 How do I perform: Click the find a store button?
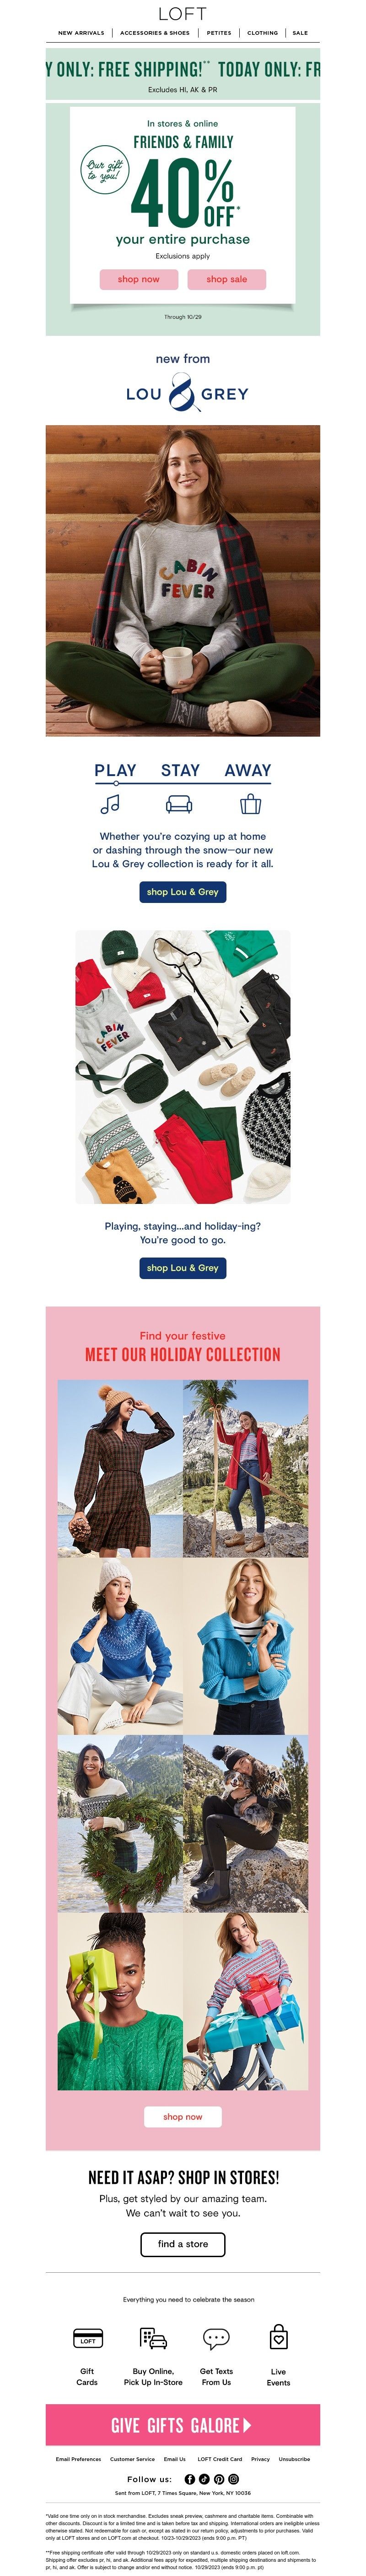point(183,2243)
